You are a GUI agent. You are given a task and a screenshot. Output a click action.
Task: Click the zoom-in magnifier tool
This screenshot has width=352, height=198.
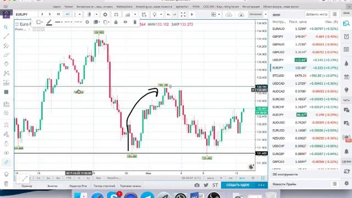6,113
